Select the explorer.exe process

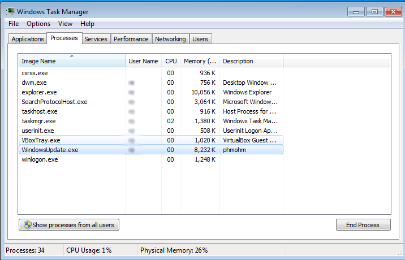[151, 92]
